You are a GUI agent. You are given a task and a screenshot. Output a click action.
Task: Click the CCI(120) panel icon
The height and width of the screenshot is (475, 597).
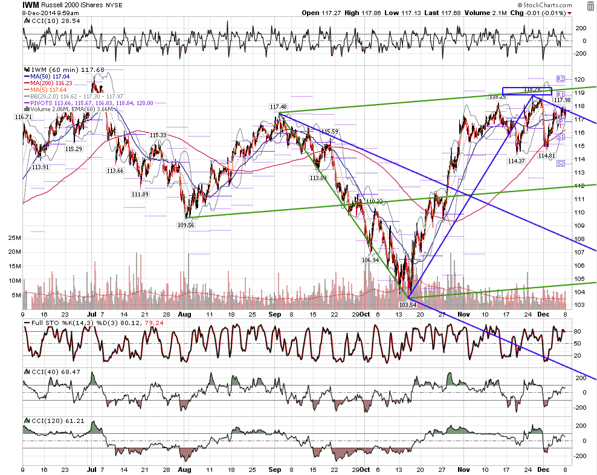pyautogui.click(x=27, y=421)
